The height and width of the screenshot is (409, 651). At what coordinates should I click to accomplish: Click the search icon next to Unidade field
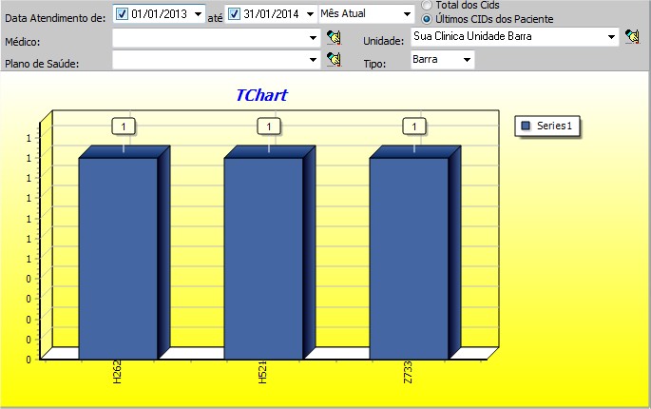[x=632, y=37]
